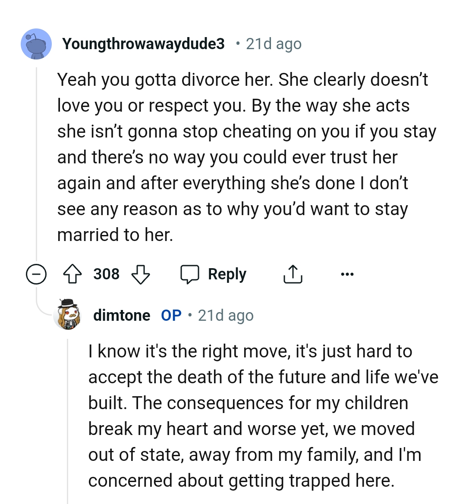Screen dimensions: 466x504
Task: Open Youngthrowawaydude3's profile link
Action: tap(145, 43)
